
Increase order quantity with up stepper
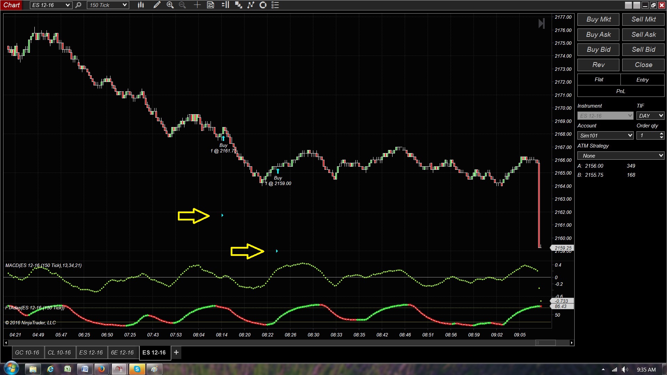click(661, 134)
